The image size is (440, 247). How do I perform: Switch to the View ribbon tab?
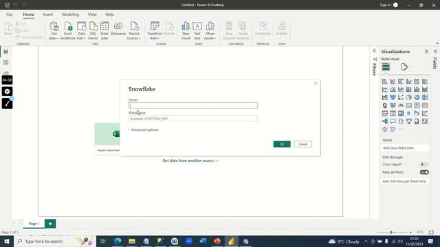(x=92, y=14)
